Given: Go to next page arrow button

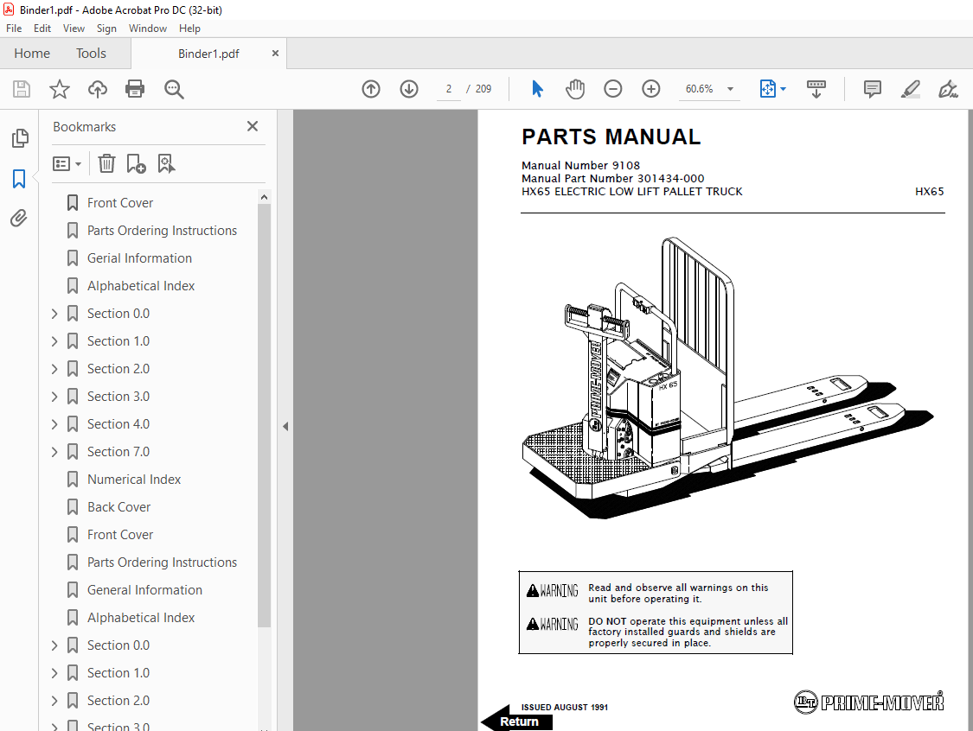Looking at the screenshot, I should [409, 89].
